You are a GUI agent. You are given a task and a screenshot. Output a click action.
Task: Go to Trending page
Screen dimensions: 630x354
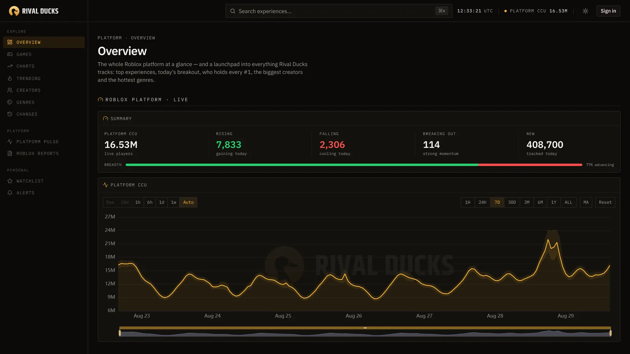(44, 78)
